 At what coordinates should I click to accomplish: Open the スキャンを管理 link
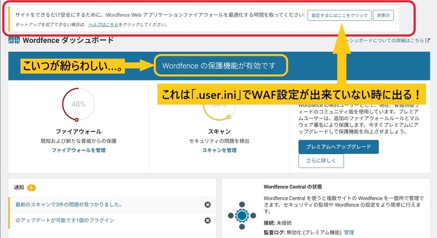[220, 150]
